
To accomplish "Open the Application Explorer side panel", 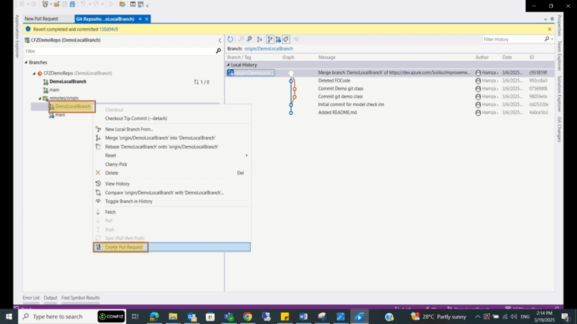I will pos(17,37).
